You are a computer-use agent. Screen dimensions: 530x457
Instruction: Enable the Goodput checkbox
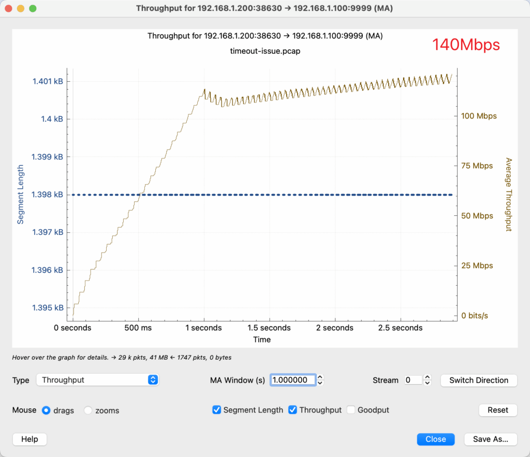tap(351, 410)
